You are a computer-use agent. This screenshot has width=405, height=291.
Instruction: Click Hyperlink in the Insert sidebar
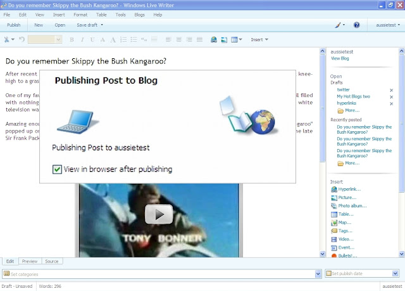349,190
